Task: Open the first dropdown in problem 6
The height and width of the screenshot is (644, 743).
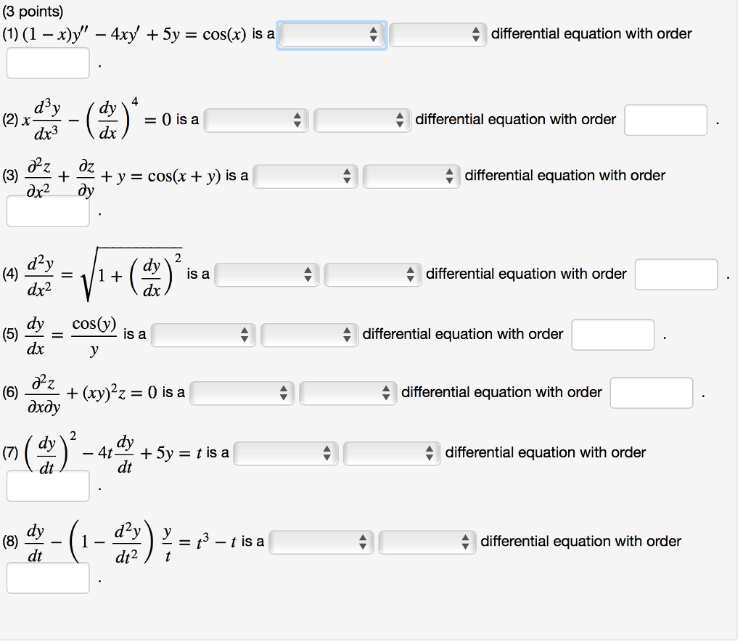Action: (241, 392)
